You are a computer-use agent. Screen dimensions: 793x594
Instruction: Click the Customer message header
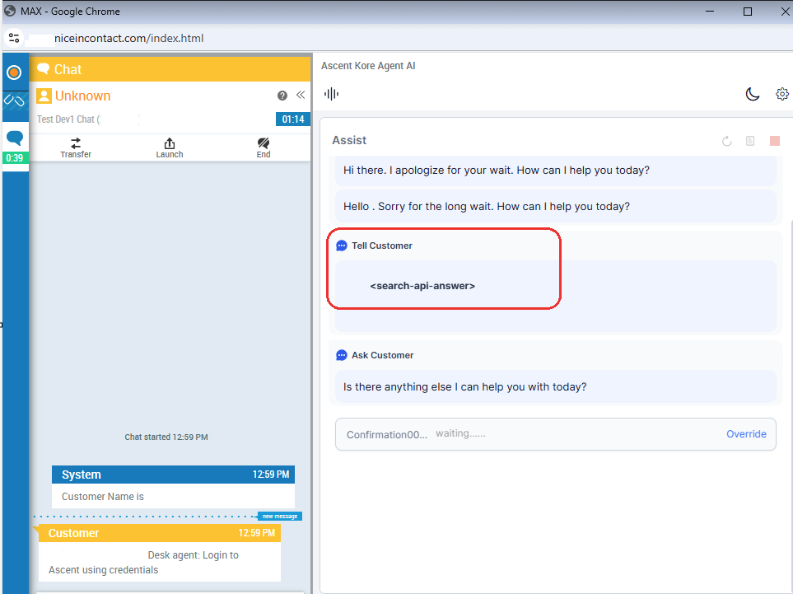[159, 533]
